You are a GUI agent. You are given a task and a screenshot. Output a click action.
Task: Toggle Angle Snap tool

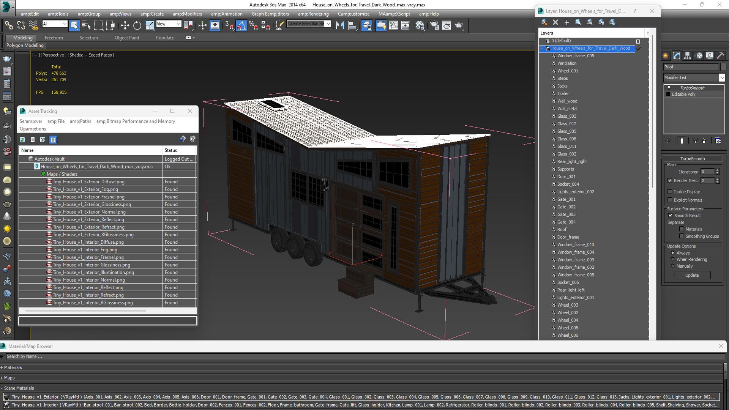pyautogui.click(x=241, y=25)
